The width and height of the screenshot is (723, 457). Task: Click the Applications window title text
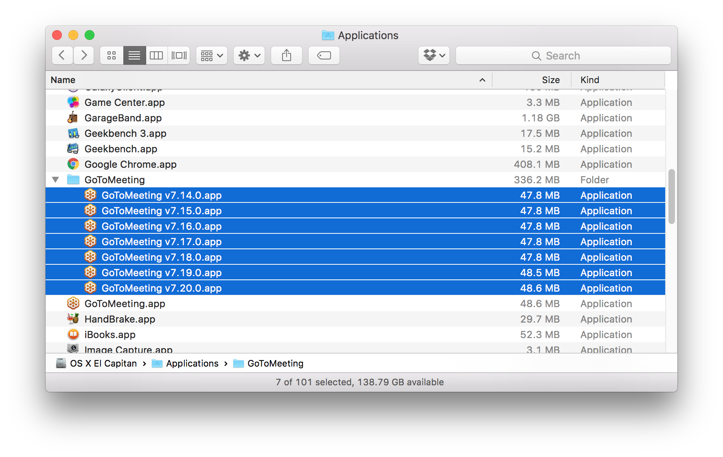pos(368,35)
